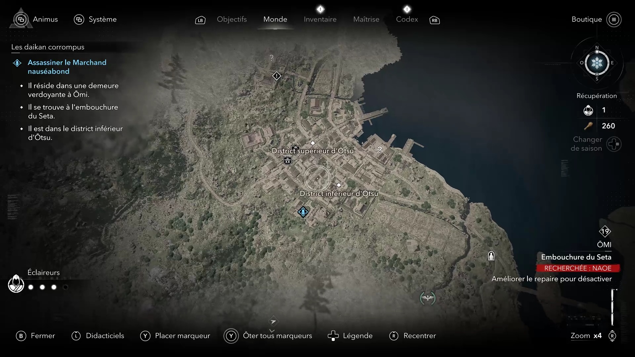This screenshot has width=635, height=357.
Task: Click Recentrer to recenter map
Action: 413,336
